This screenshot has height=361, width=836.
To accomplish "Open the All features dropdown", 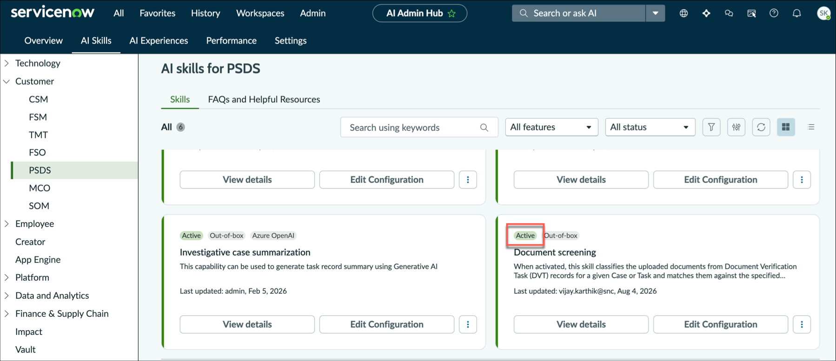I will (x=551, y=127).
